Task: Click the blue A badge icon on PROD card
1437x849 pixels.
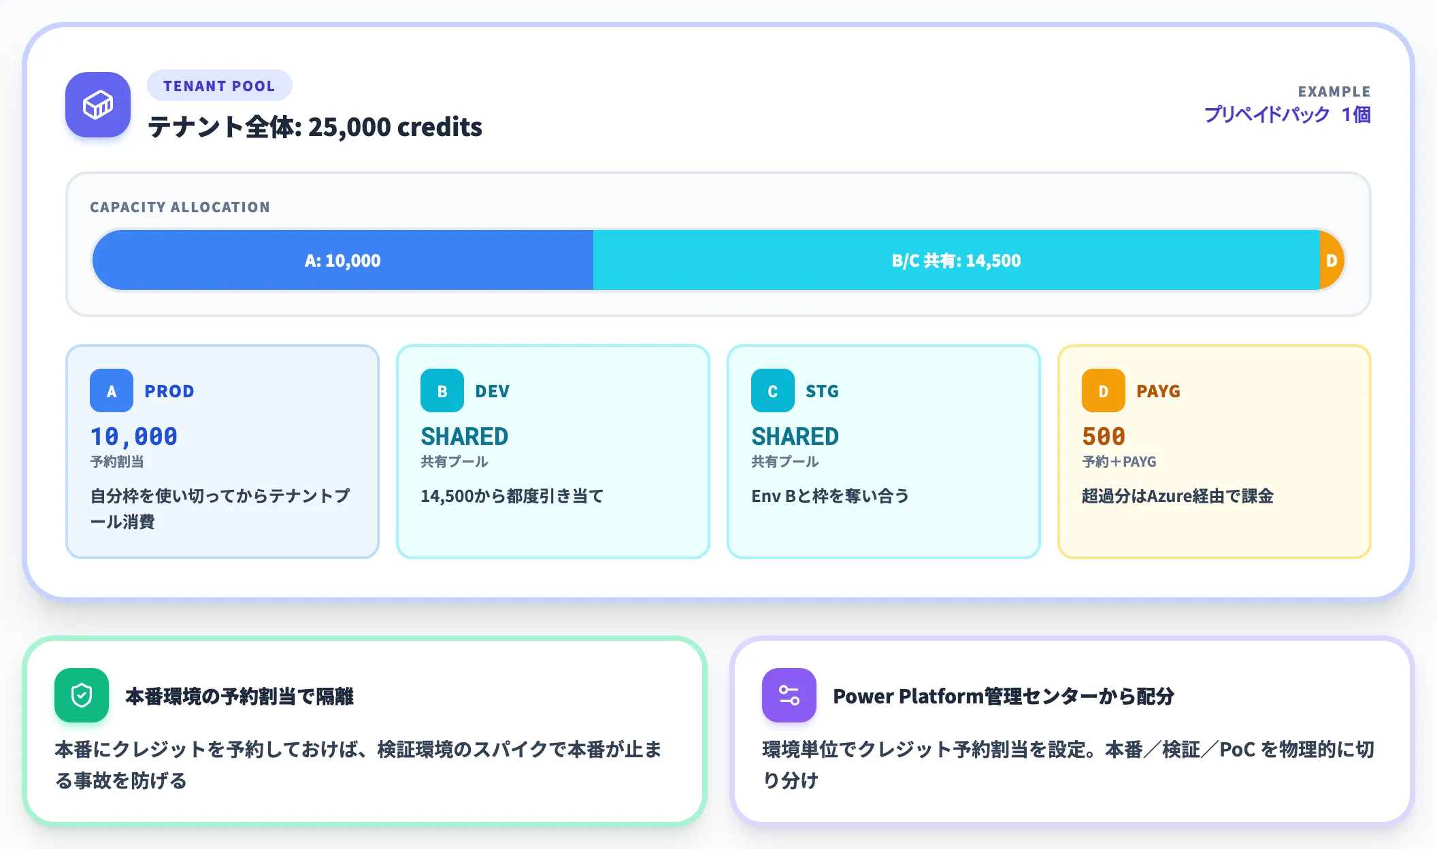Action: coord(112,390)
